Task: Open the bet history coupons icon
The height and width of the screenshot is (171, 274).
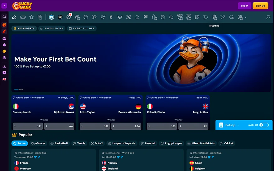Action: coord(40,17)
